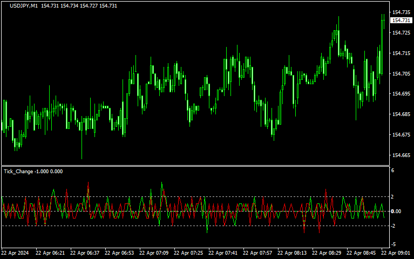
Task: Click the 22 Apr 07:57 time axis label
Action: click(257, 253)
